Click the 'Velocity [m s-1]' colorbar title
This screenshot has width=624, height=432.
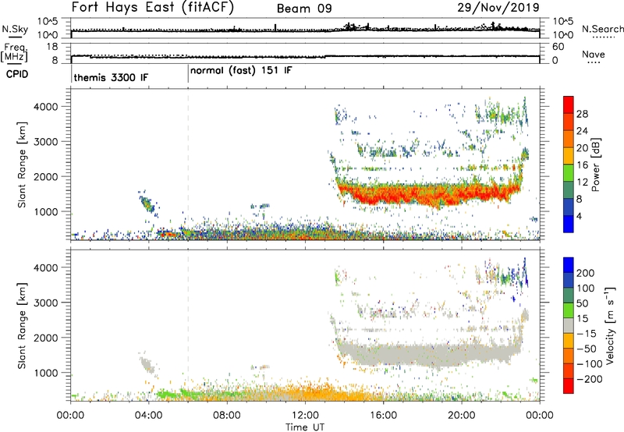(610, 326)
